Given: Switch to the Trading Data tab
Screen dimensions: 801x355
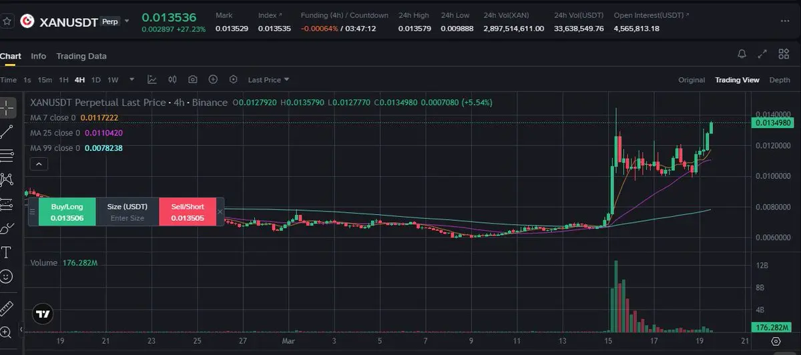Looking at the screenshot, I should (81, 56).
